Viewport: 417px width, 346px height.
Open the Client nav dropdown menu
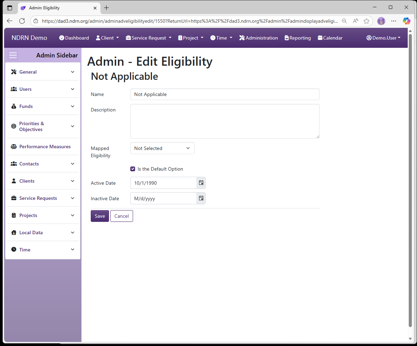pos(107,38)
